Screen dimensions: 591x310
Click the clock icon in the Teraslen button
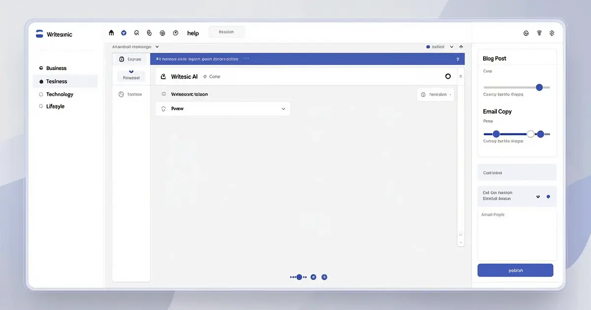424,94
